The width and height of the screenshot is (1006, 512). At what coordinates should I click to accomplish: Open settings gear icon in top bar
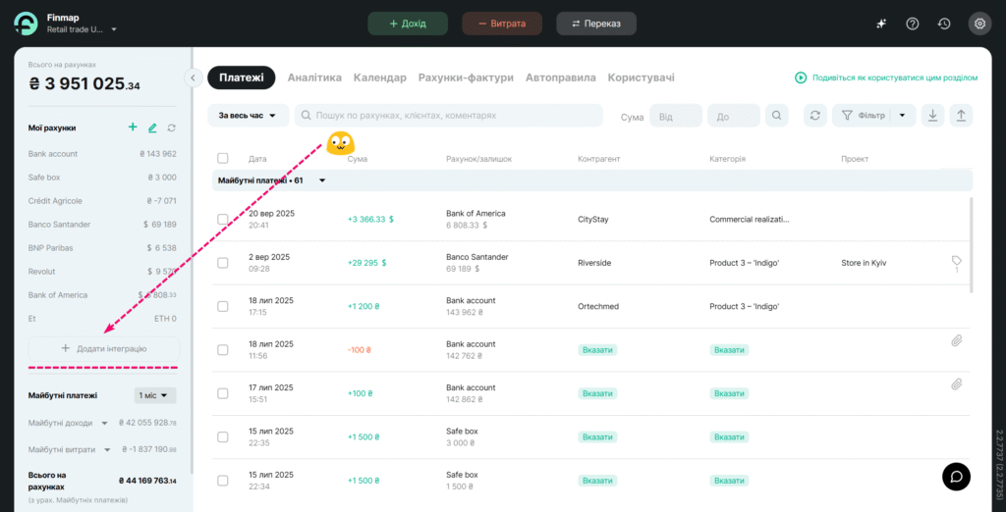[978, 24]
